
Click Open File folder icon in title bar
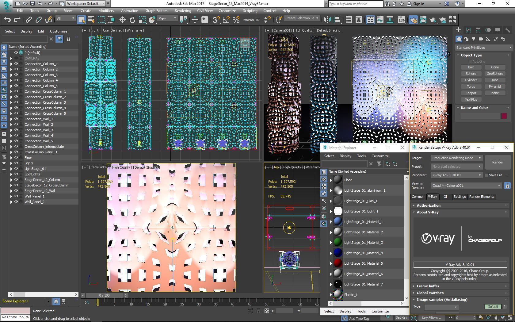25,4
